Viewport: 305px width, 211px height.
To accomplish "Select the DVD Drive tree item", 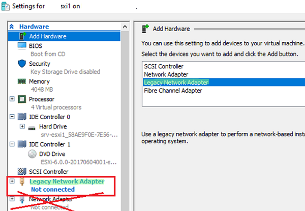I will click(52, 154).
